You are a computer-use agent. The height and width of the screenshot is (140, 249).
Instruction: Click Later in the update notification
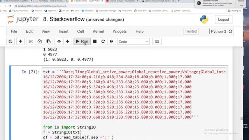click(x=240, y=5)
